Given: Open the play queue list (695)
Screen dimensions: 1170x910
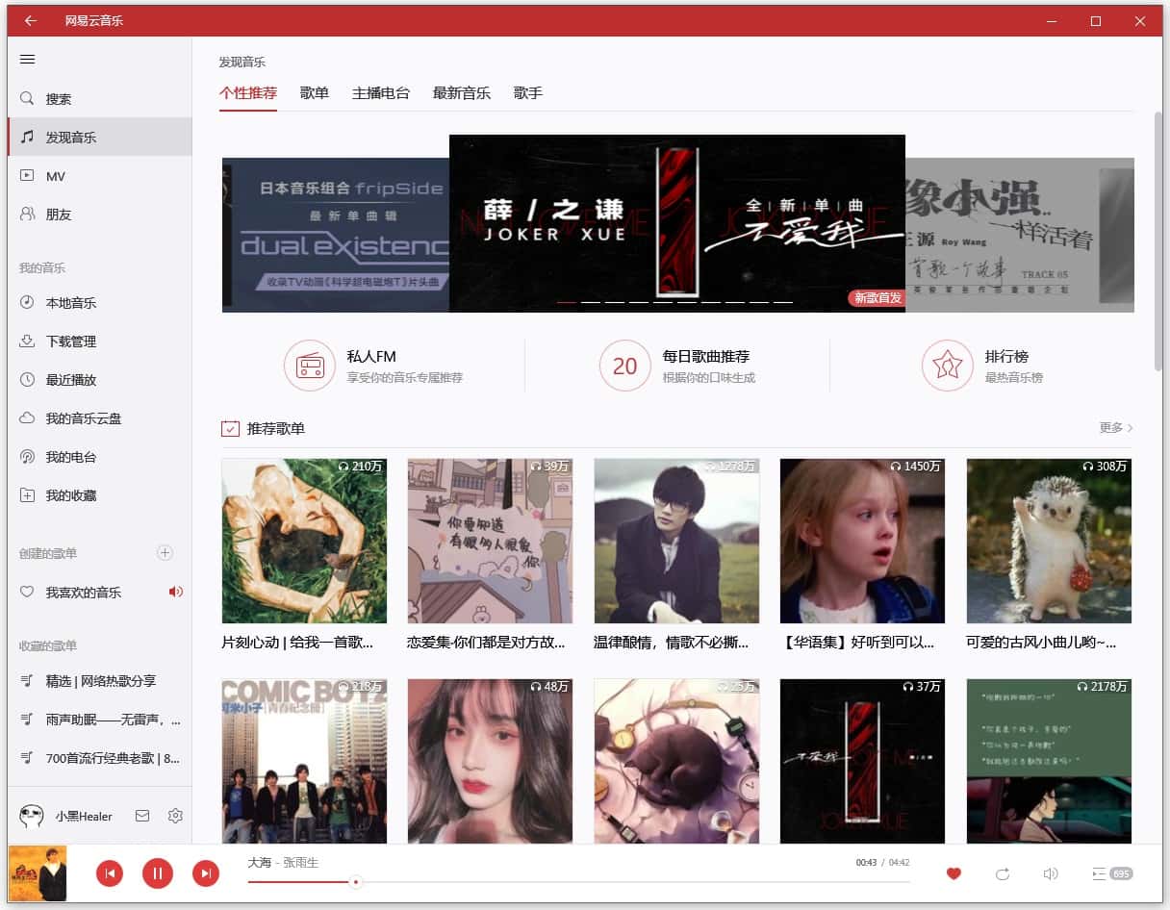Looking at the screenshot, I should coord(1112,873).
